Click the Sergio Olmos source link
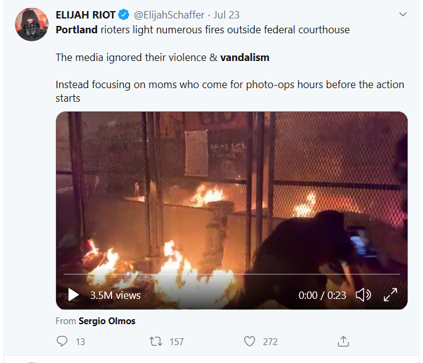 [107, 320]
